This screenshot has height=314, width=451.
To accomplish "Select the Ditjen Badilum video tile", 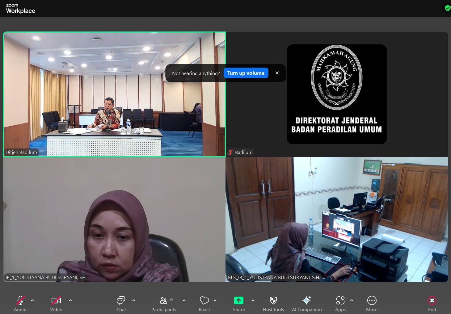I will point(114,94).
